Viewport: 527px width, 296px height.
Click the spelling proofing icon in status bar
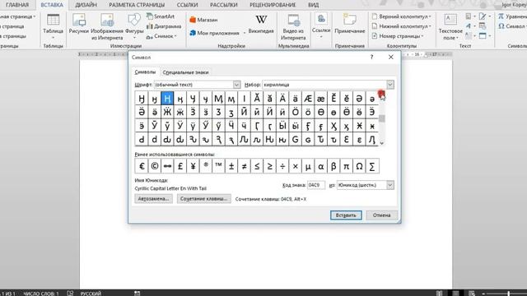(x=70, y=293)
